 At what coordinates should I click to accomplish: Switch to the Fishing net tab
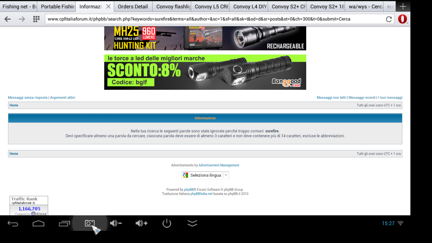(x=19, y=6)
